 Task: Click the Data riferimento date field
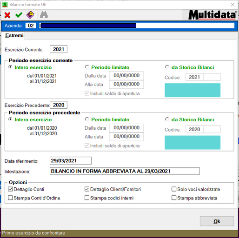(x=71, y=160)
